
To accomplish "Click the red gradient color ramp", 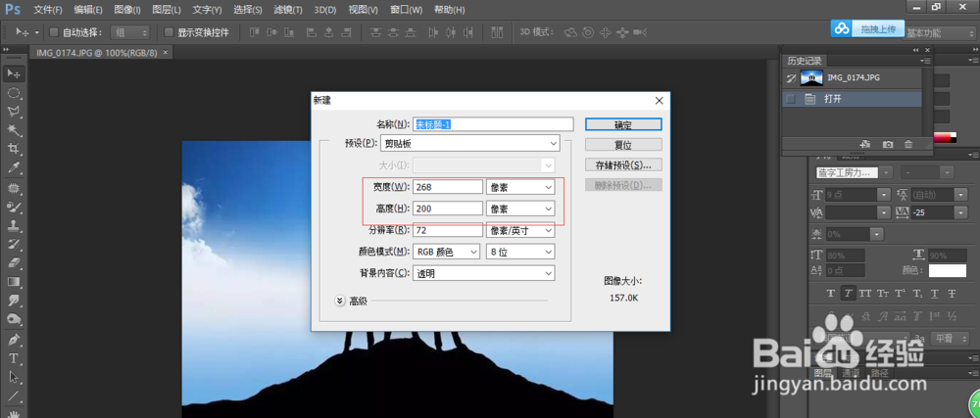I will click(945, 137).
